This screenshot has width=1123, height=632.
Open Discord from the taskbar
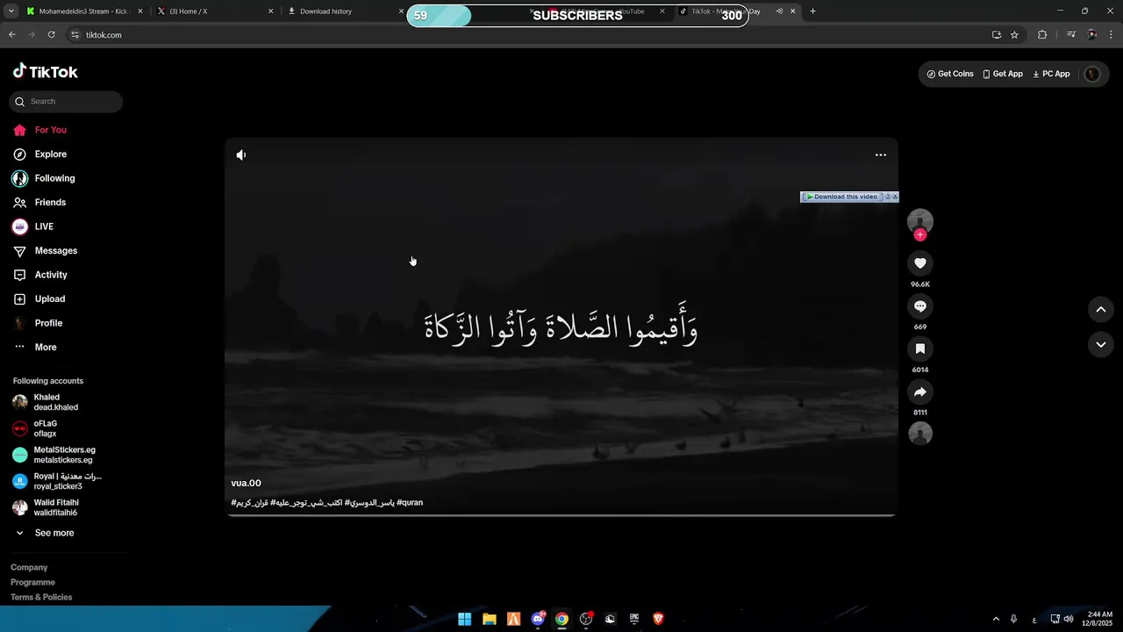(x=538, y=619)
